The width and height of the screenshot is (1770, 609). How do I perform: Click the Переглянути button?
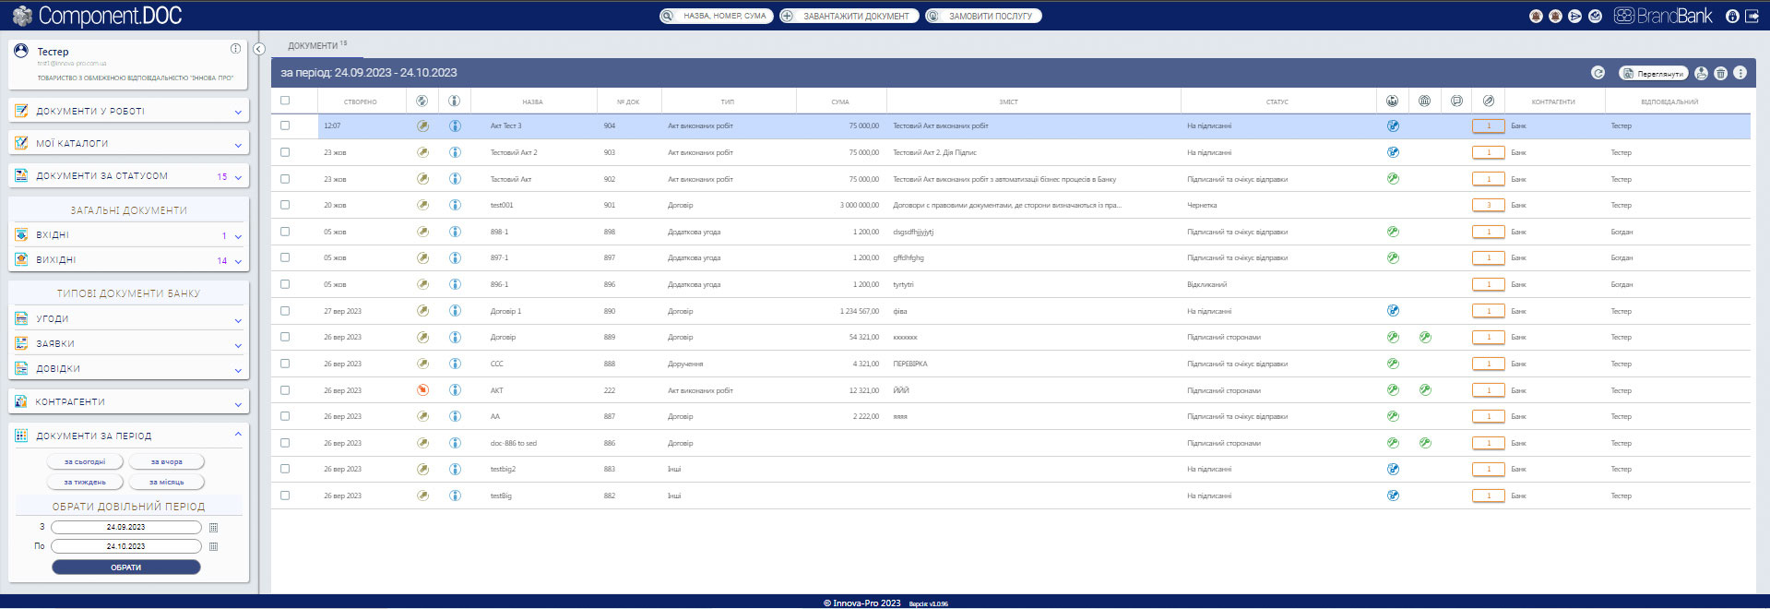point(1654,73)
